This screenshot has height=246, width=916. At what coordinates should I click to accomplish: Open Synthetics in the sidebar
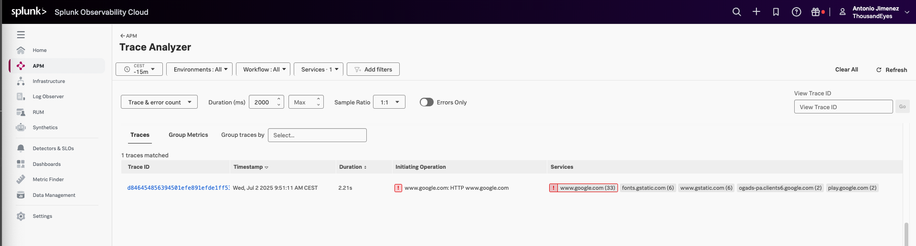45,127
